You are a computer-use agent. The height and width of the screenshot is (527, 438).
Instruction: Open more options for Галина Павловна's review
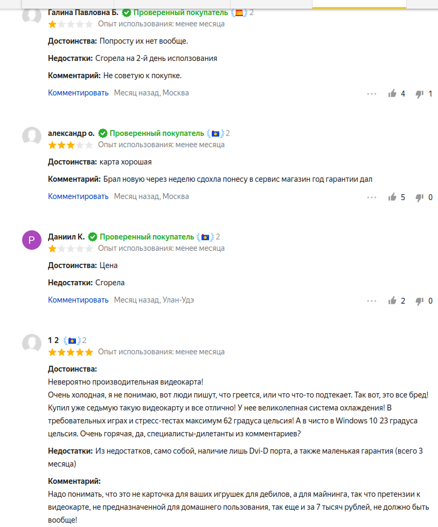click(x=371, y=94)
